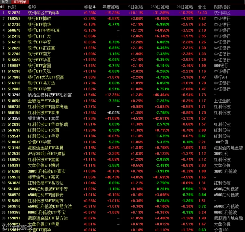Select 红利低波ETF华泰柏瑞 row
The width and height of the screenshot is (245, 232).
(122, 124)
